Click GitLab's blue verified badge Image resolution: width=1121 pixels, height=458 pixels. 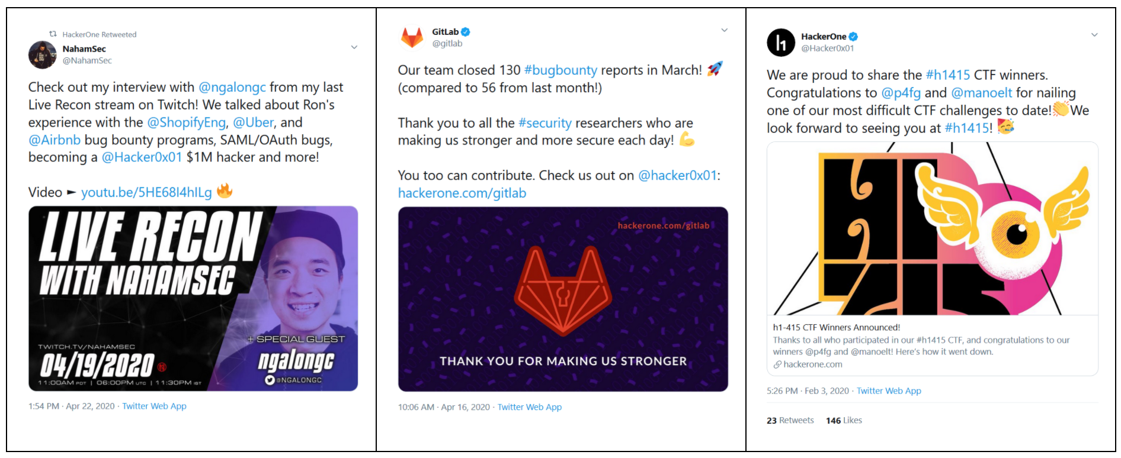(x=466, y=32)
